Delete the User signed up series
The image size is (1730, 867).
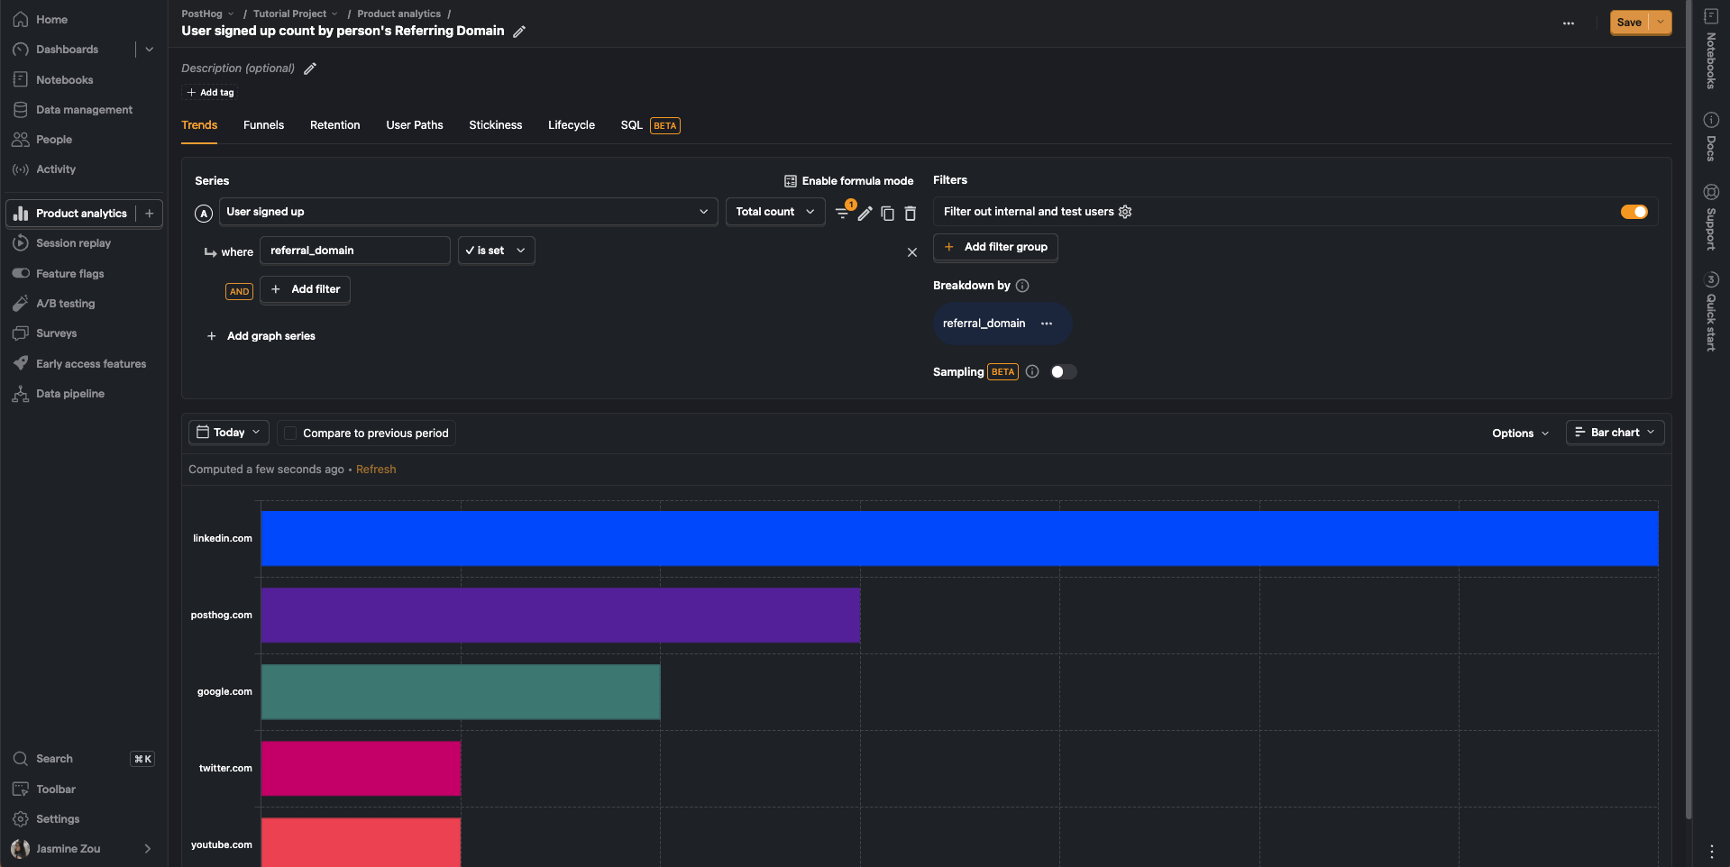pyautogui.click(x=911, y=213)
